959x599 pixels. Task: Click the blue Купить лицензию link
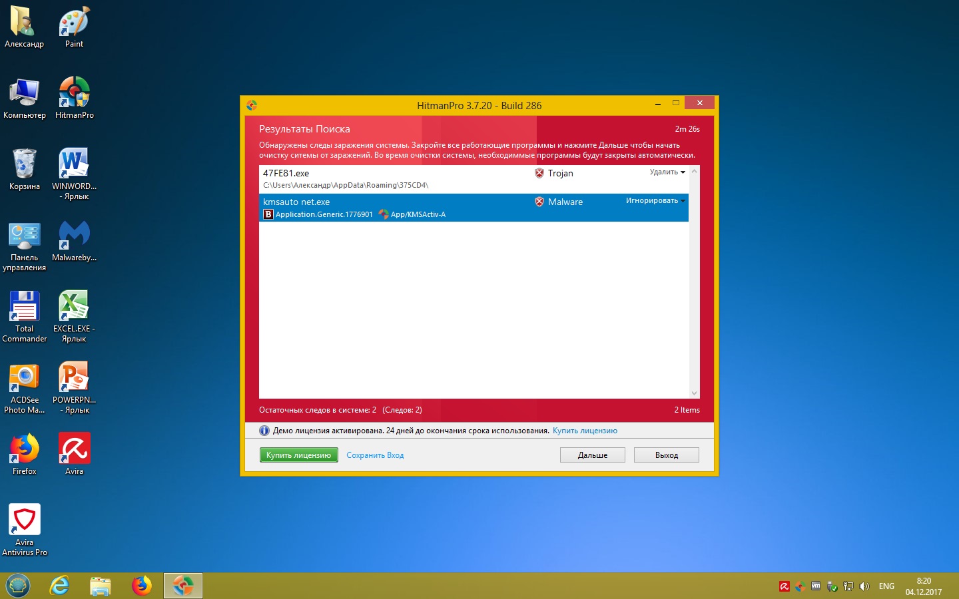(585, 431)
